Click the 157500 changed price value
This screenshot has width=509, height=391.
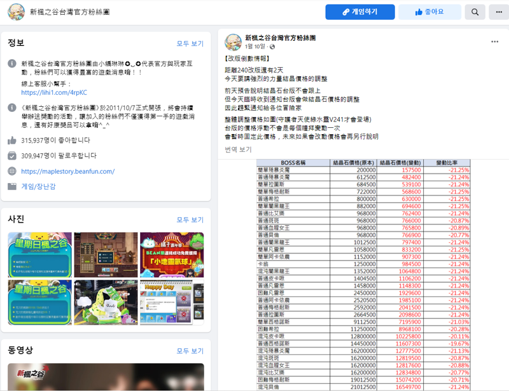(411, 170)
